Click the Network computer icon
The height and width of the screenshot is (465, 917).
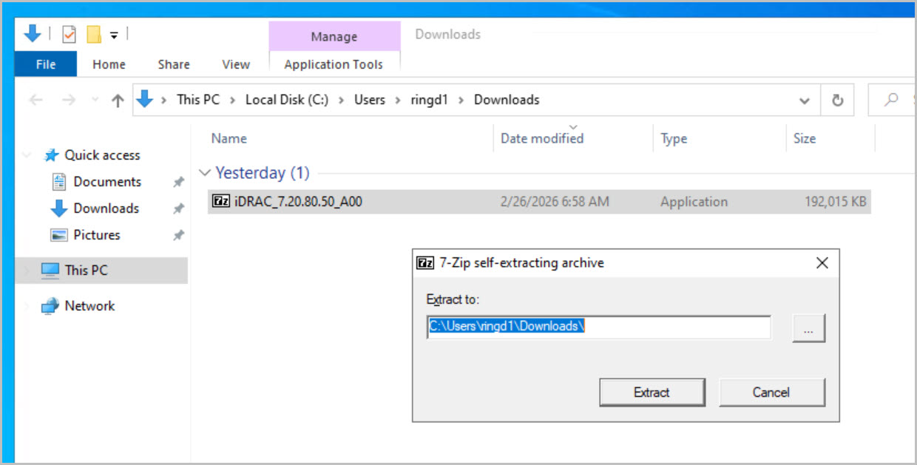(50, 306)
